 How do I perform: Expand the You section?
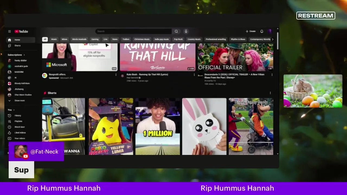11,110
